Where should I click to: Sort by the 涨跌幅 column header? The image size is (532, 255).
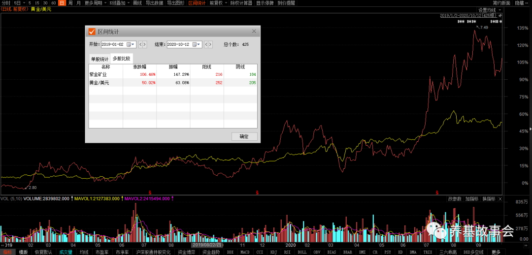[139, 67]
